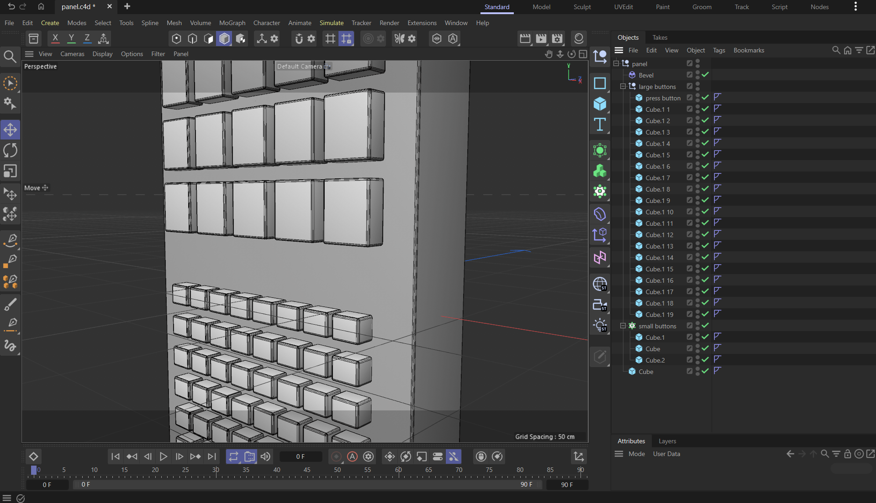Open the Attributes manager hamburger menu

(x=619, y=454)
